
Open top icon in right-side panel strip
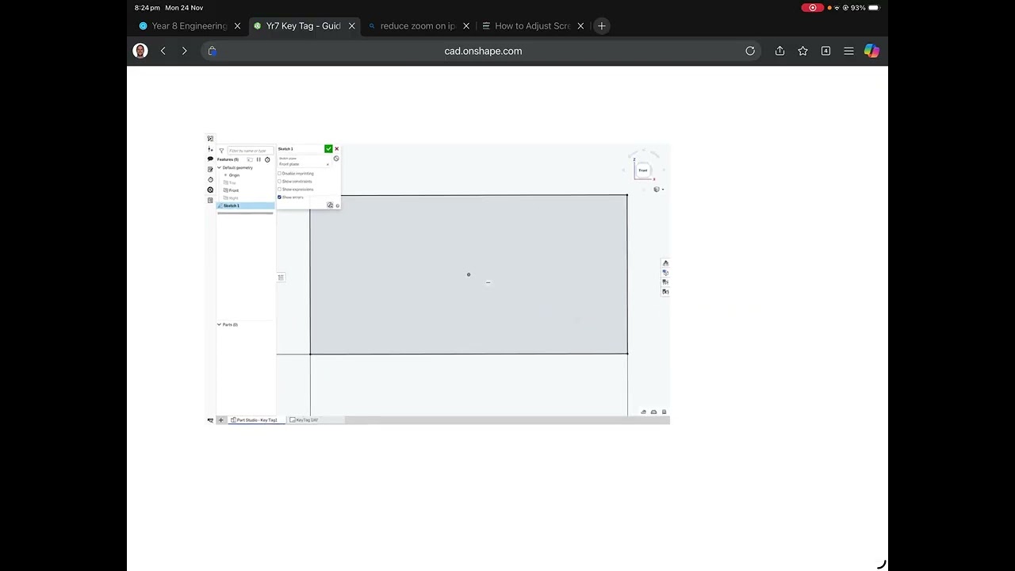[665, 263]
